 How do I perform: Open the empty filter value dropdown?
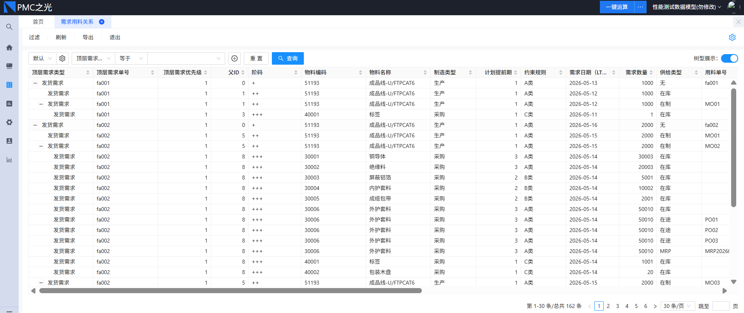186,58
